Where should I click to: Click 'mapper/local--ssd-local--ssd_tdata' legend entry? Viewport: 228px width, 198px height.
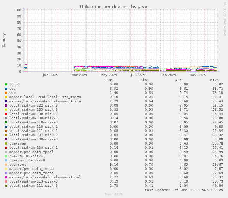45,101
